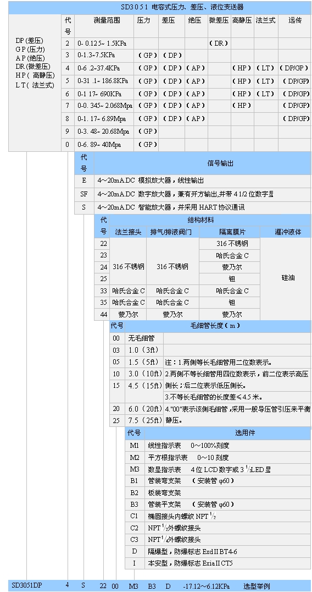Click the '隔离膜片' column header
Screen dimensions: 312x592
tap(232, 232)
